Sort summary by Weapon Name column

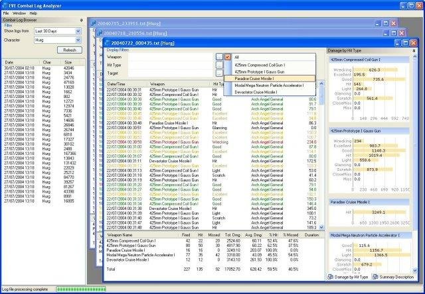[x=141, y=235]
